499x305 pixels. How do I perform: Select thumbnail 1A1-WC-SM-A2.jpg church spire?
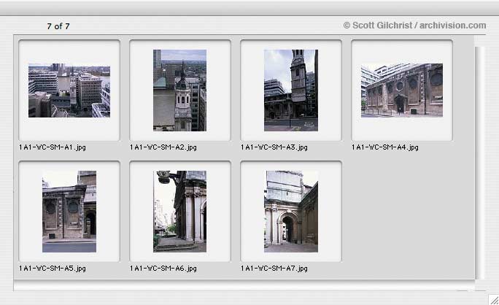(x=179, y=90)
